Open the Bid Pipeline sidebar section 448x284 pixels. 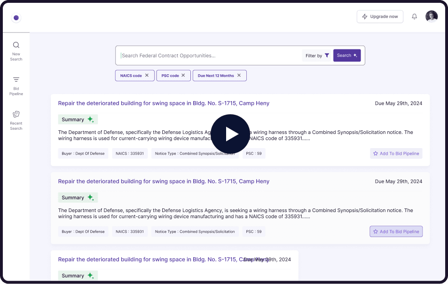tap(16, 86)
